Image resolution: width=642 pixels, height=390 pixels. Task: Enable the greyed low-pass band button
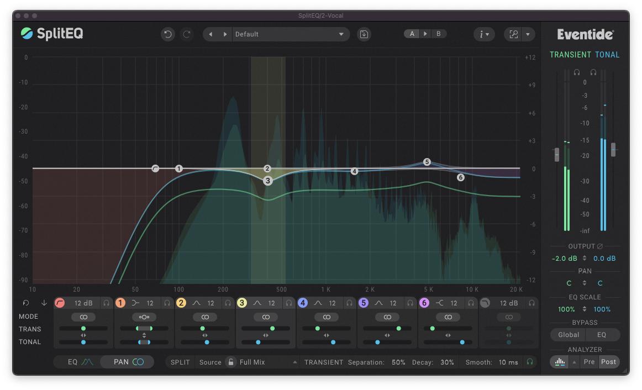tap(485, 303)
